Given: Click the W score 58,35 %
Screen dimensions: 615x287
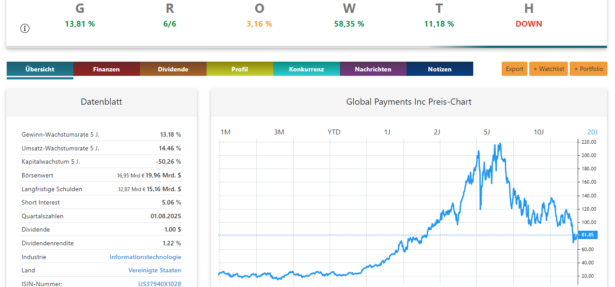Looking at the screenshot, I should pos(349,24).
